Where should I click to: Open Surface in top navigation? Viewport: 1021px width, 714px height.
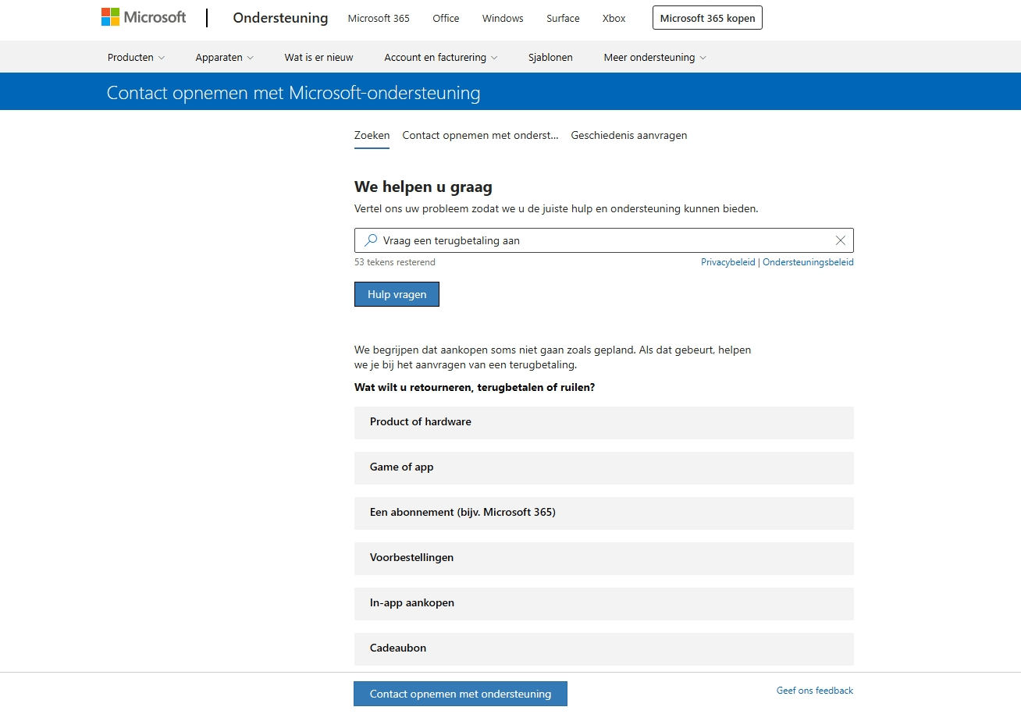563,18
